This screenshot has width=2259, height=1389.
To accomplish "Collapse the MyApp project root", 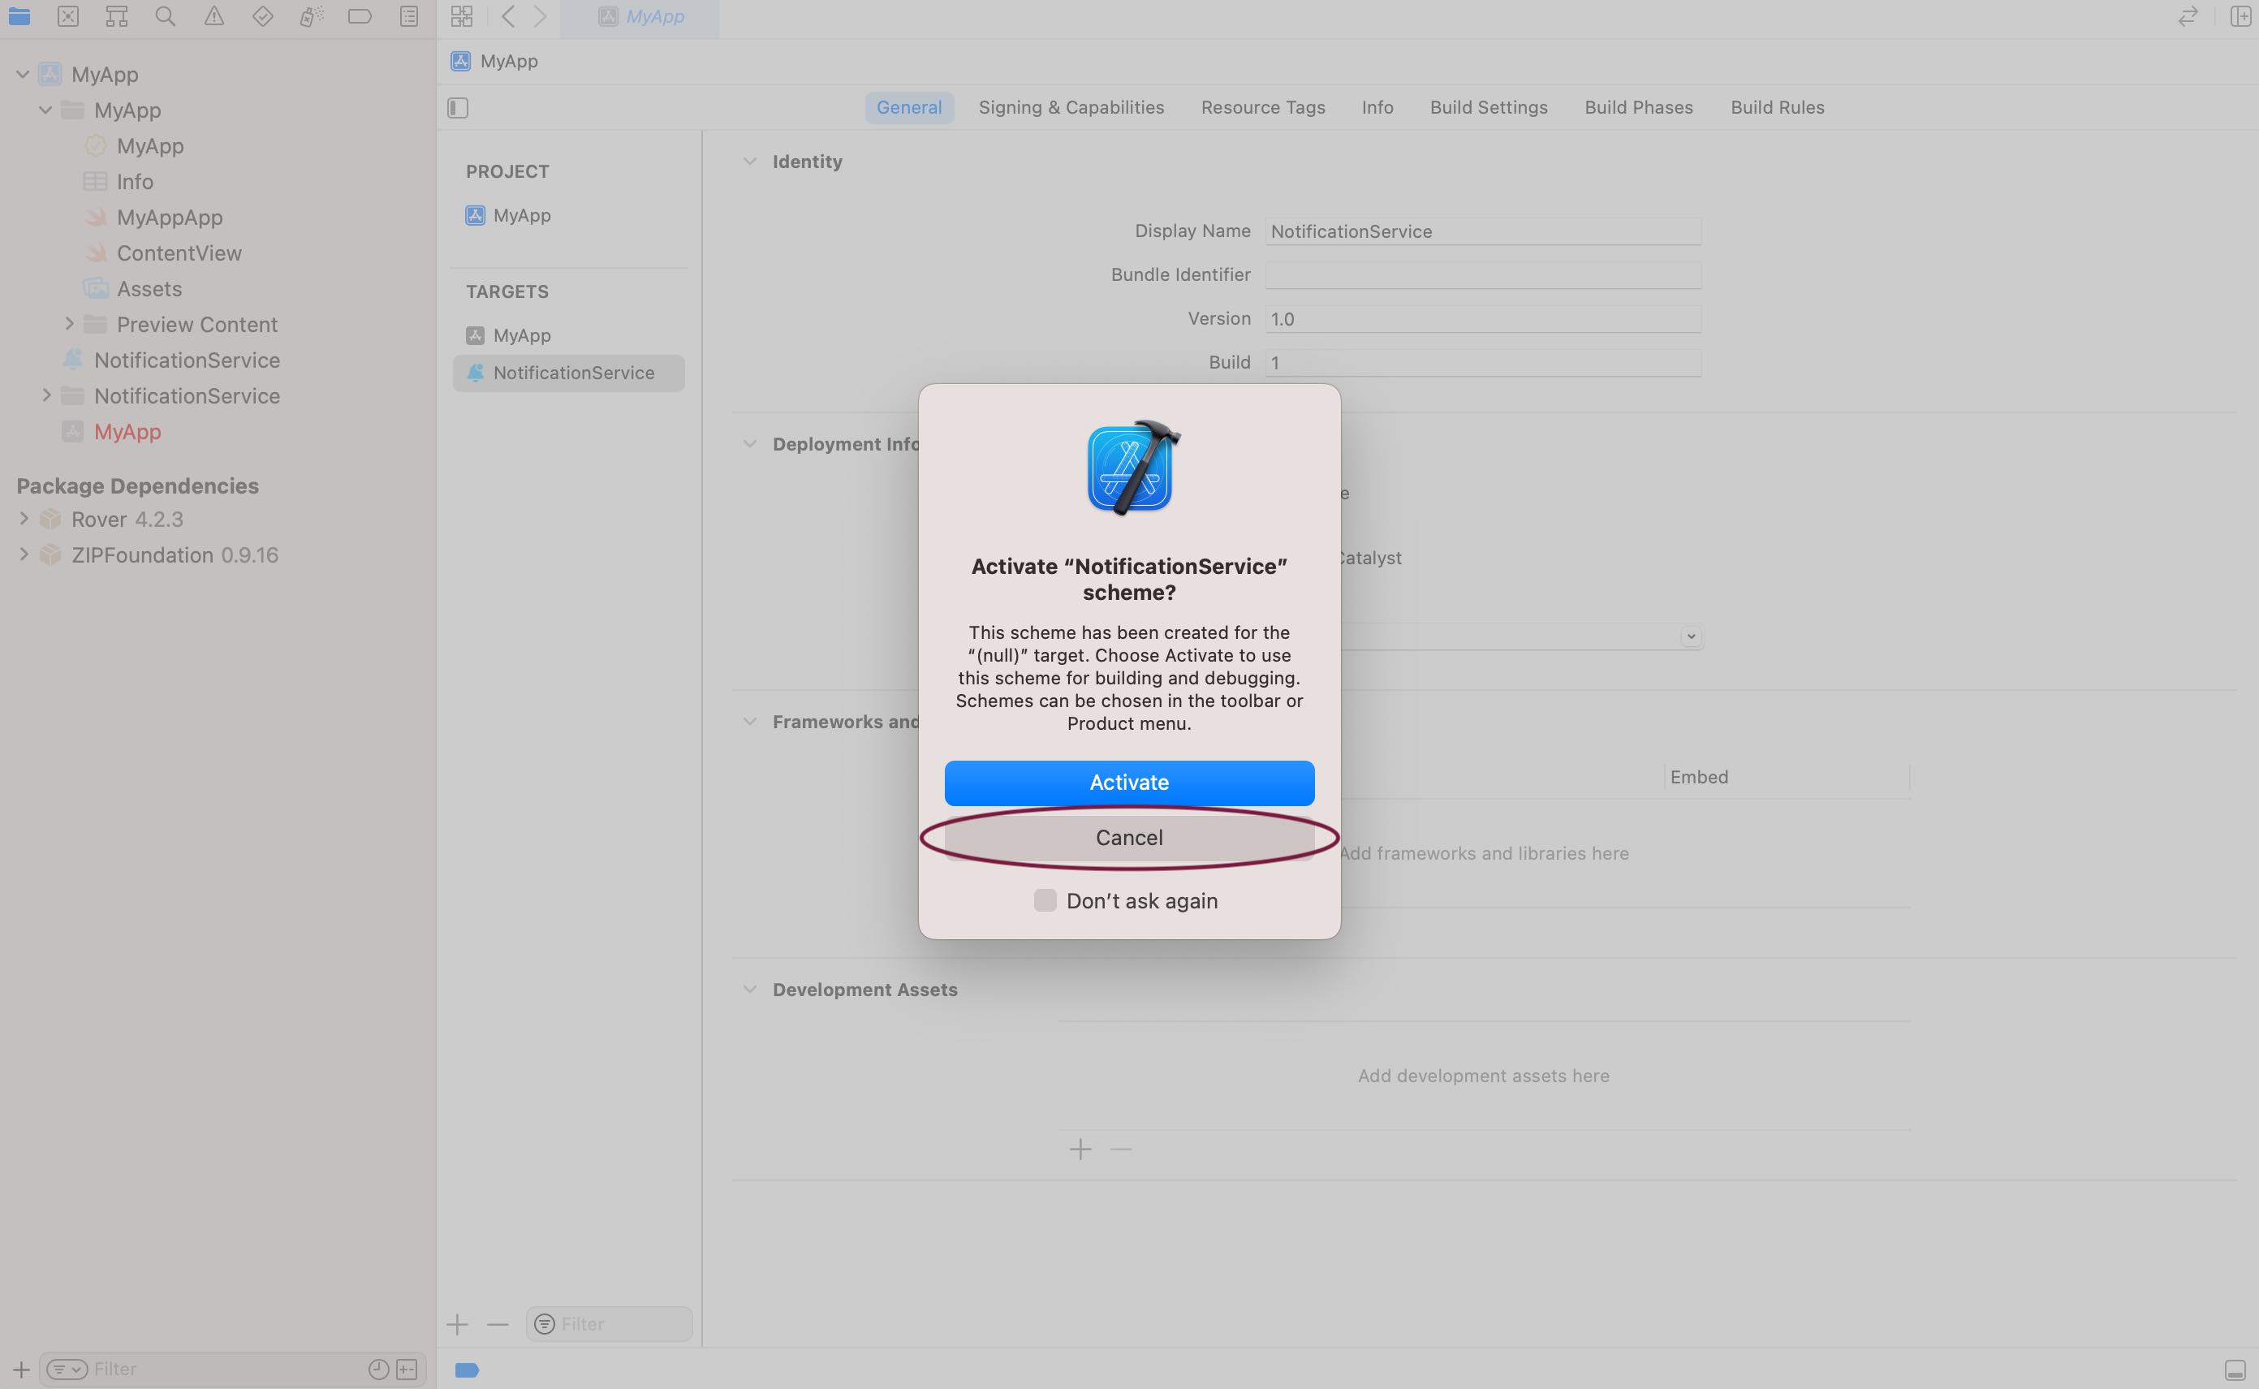I will coord(23,75).
